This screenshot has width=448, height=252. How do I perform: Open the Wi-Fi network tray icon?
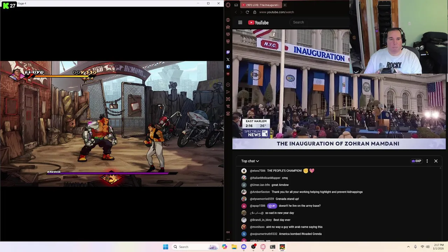coord(422,247)
